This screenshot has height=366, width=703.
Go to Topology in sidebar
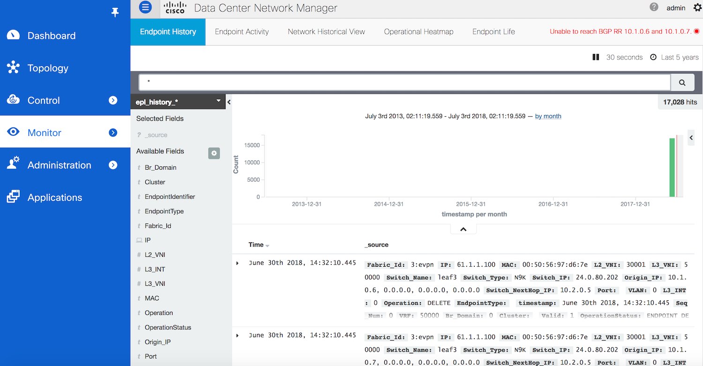[x=48, y=68]
